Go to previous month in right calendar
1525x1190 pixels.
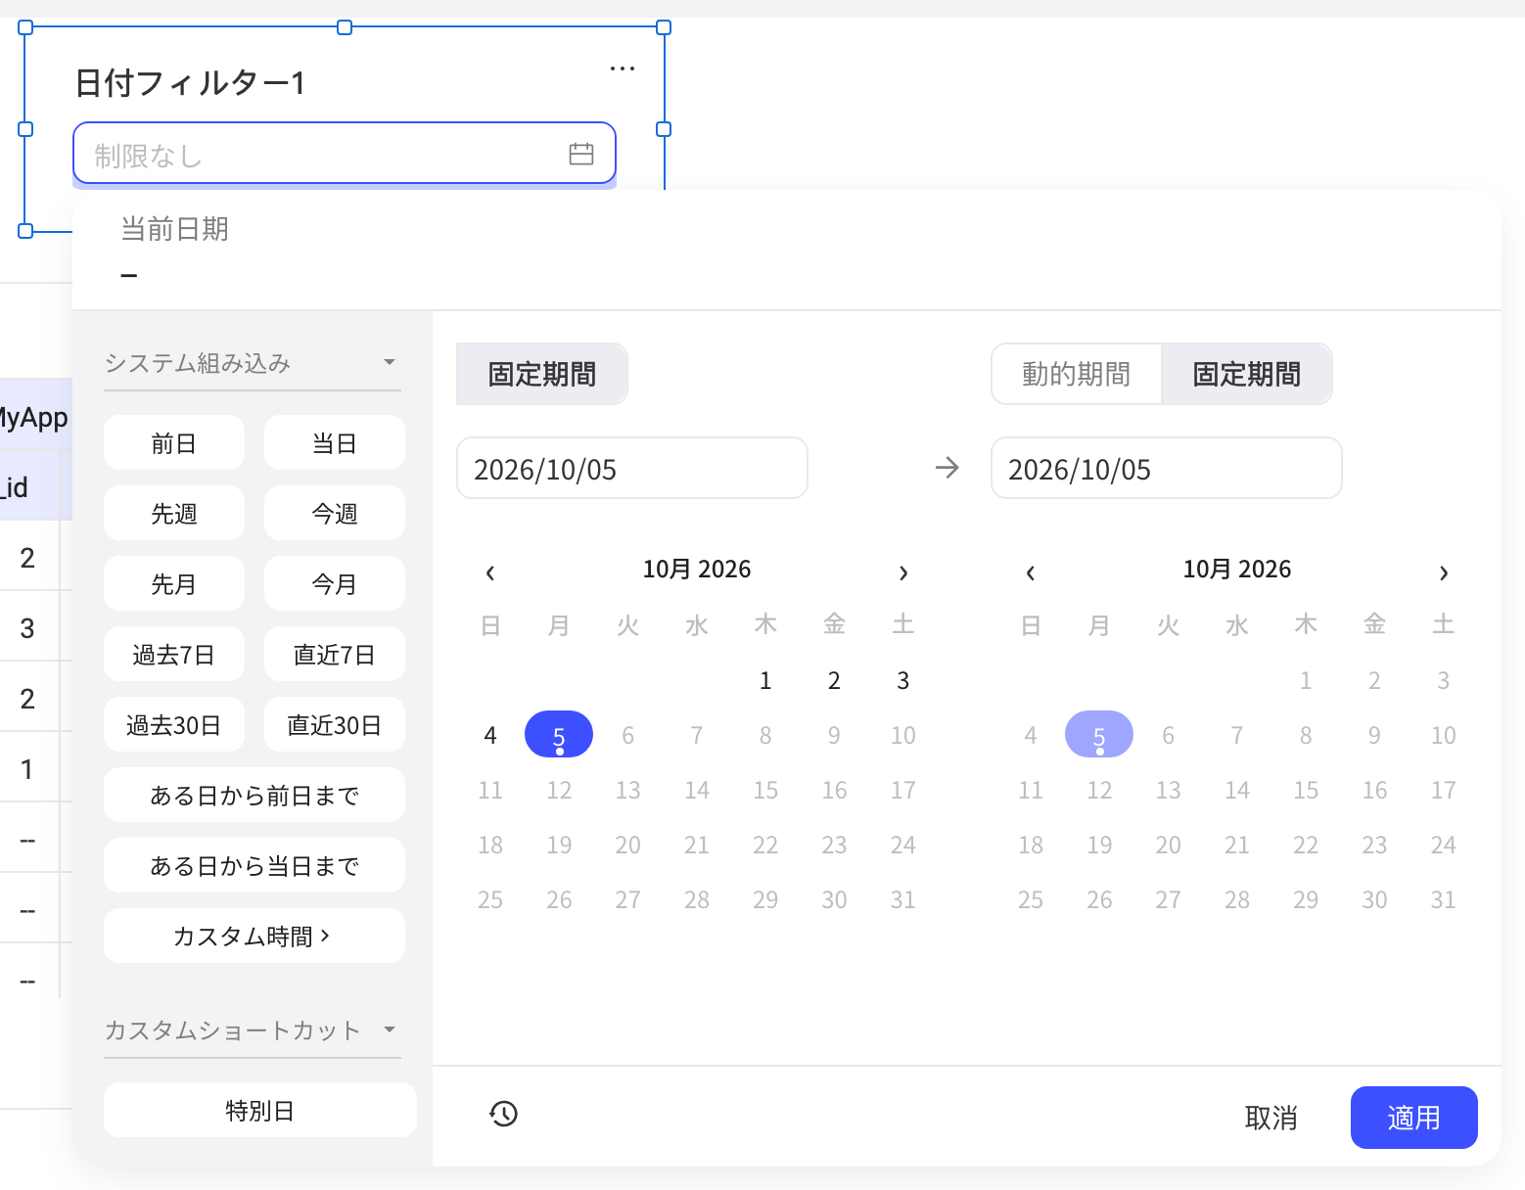click(x=1031, y=572)
